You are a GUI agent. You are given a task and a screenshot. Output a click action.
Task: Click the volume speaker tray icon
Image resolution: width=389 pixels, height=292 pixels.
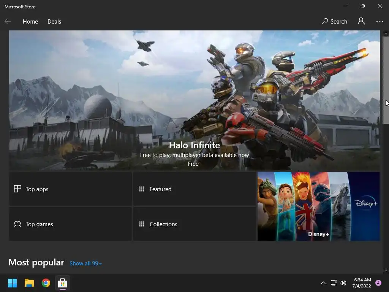(343, 283)
